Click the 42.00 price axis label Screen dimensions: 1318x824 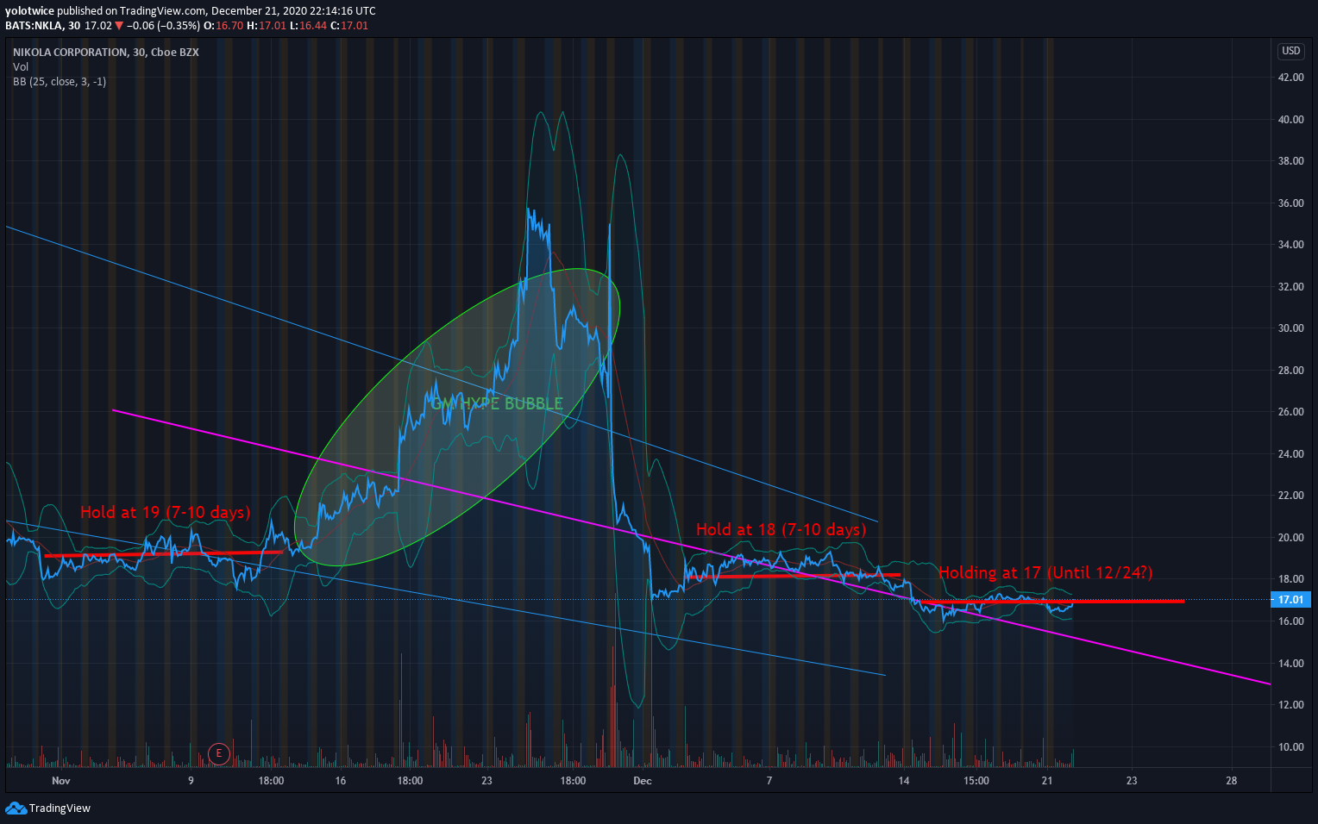pos(1290,78)
